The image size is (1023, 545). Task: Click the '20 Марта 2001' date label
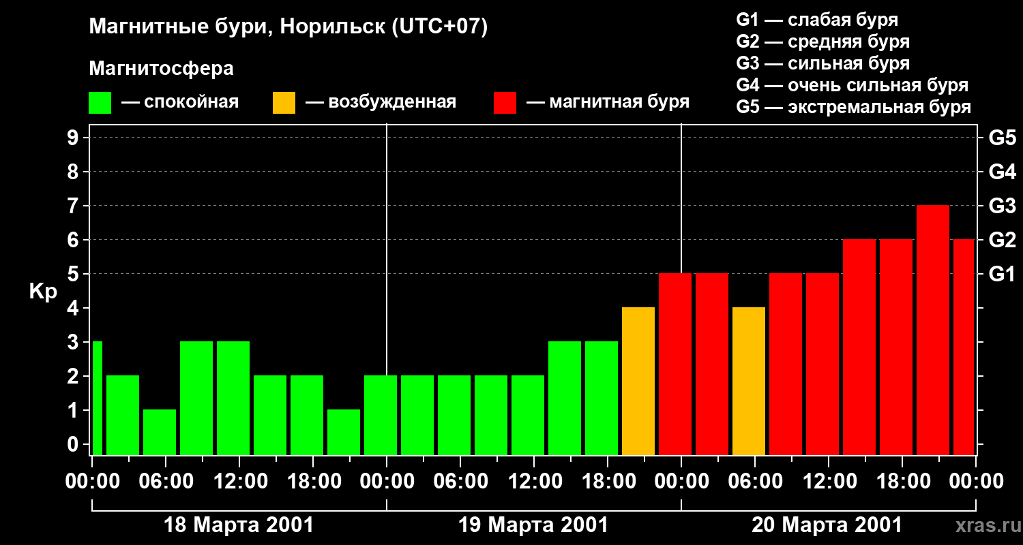pos(827,525)
